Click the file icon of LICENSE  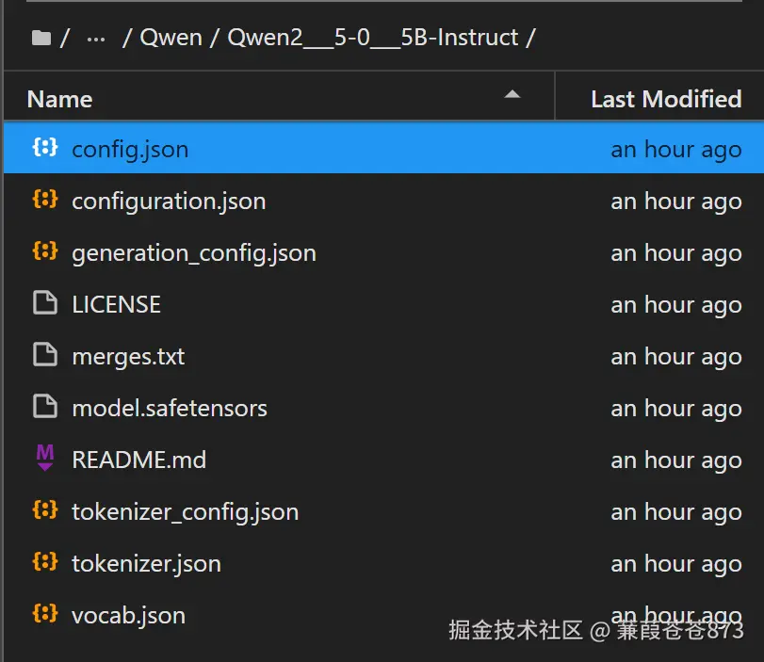coord(45,302)
